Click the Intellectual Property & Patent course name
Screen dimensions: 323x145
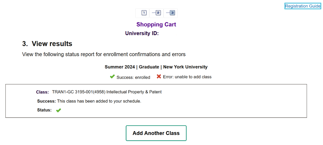pos(134,92)
